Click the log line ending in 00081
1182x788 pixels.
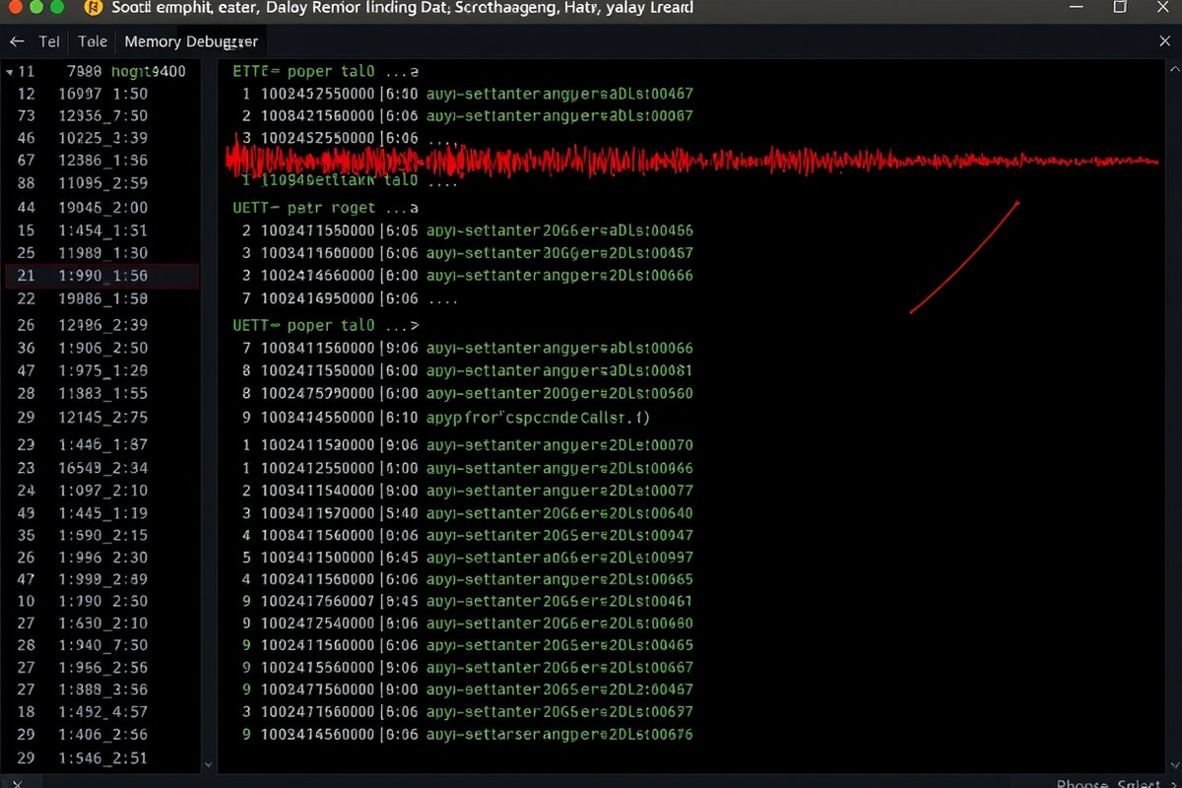point(467,370)
